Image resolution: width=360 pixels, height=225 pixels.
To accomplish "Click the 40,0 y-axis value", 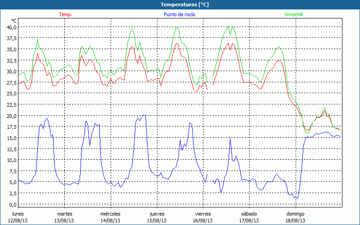I will click(x=11, y=27).
